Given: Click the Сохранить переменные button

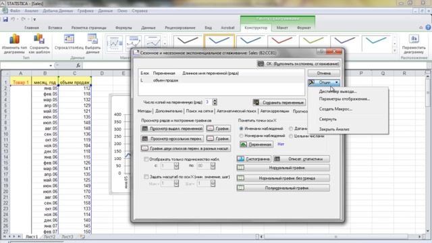Looking at the screenshot, I should coord(279,103).
